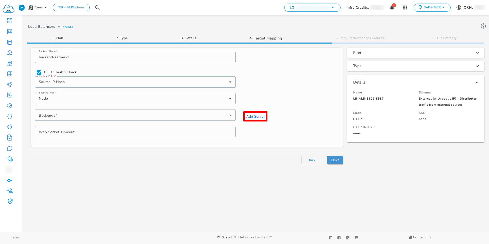Open the notifications bell
489x244 pixels.
(x=391, y=7)
